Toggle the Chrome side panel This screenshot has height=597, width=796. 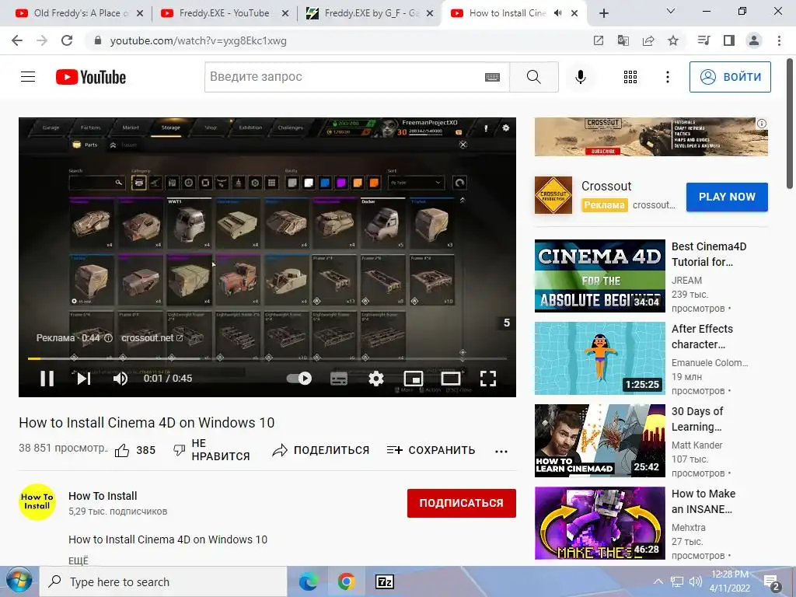pos(729,40)
